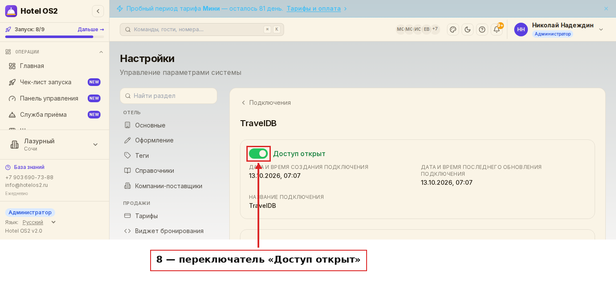Click the building icon beside Лазурный

click(x=15, y=145)
